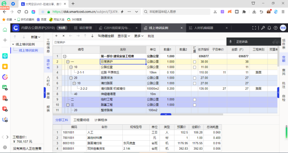
Task: Open the 显示至 dropdown menu
Action: 124,36
